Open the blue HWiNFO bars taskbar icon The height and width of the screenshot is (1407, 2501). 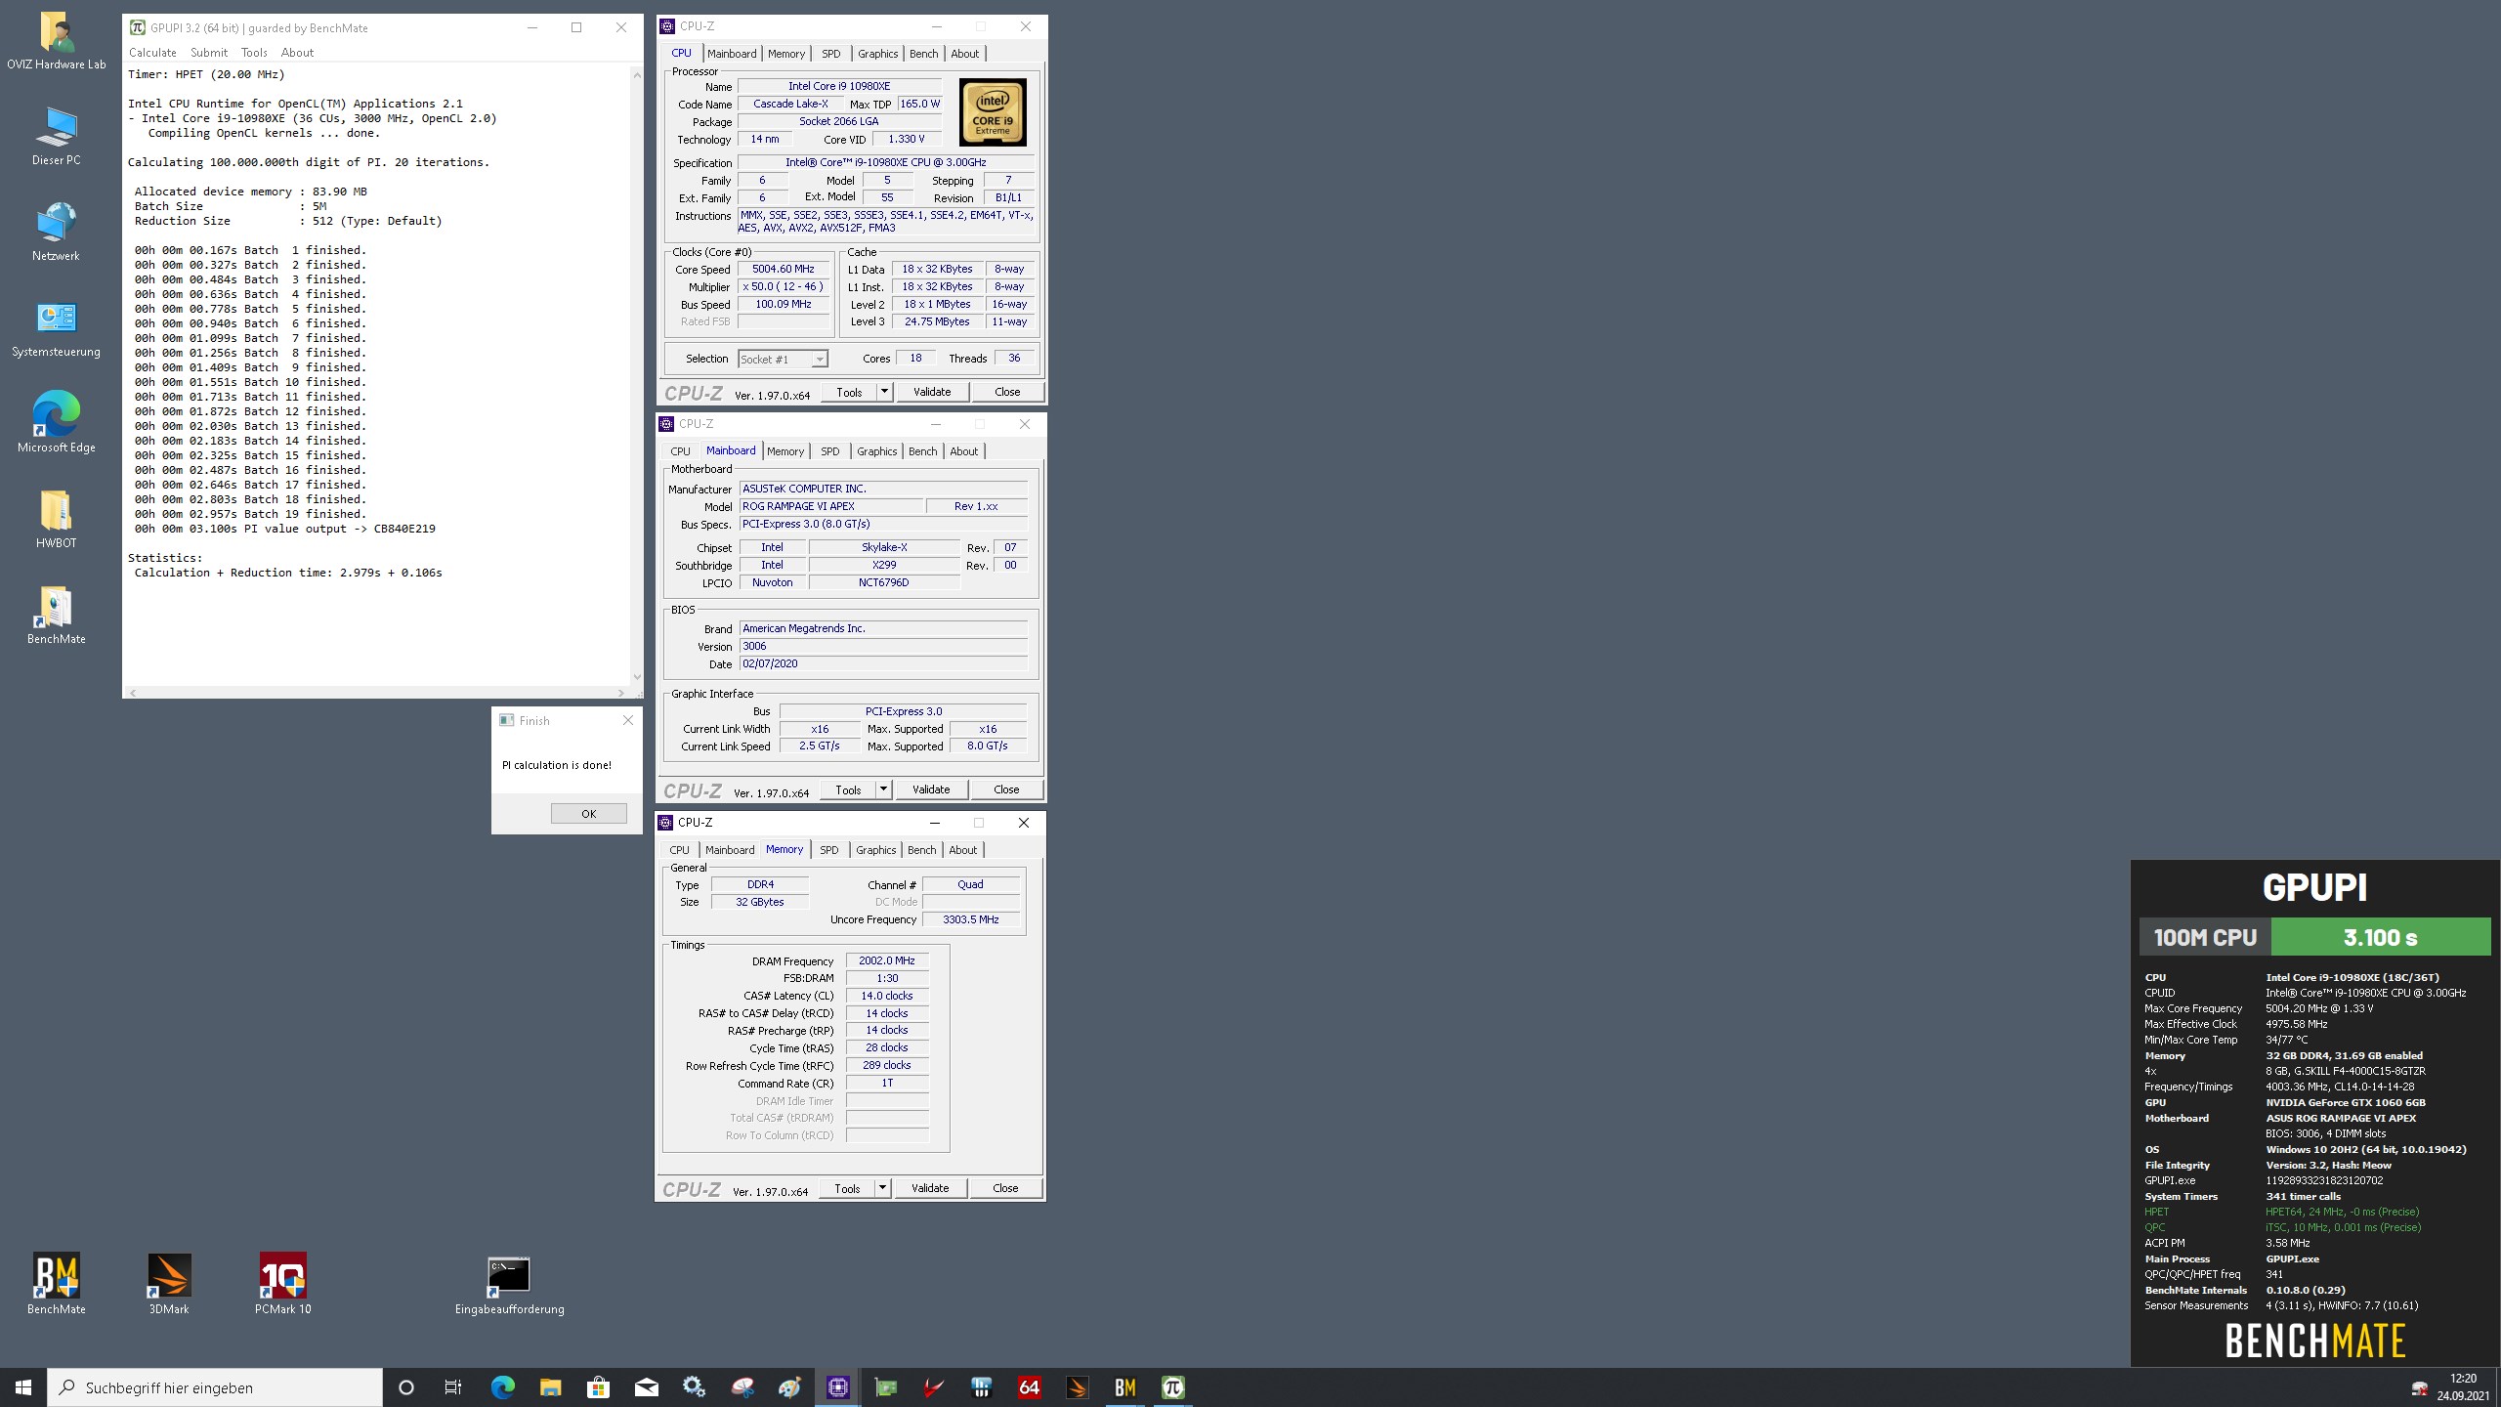(x=981, y=1387)
